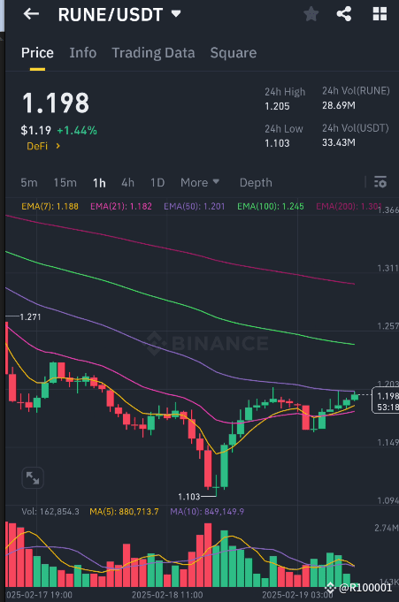Go back using the left arrow
This screenshot has height=602, width=399.
coord(31,14)
